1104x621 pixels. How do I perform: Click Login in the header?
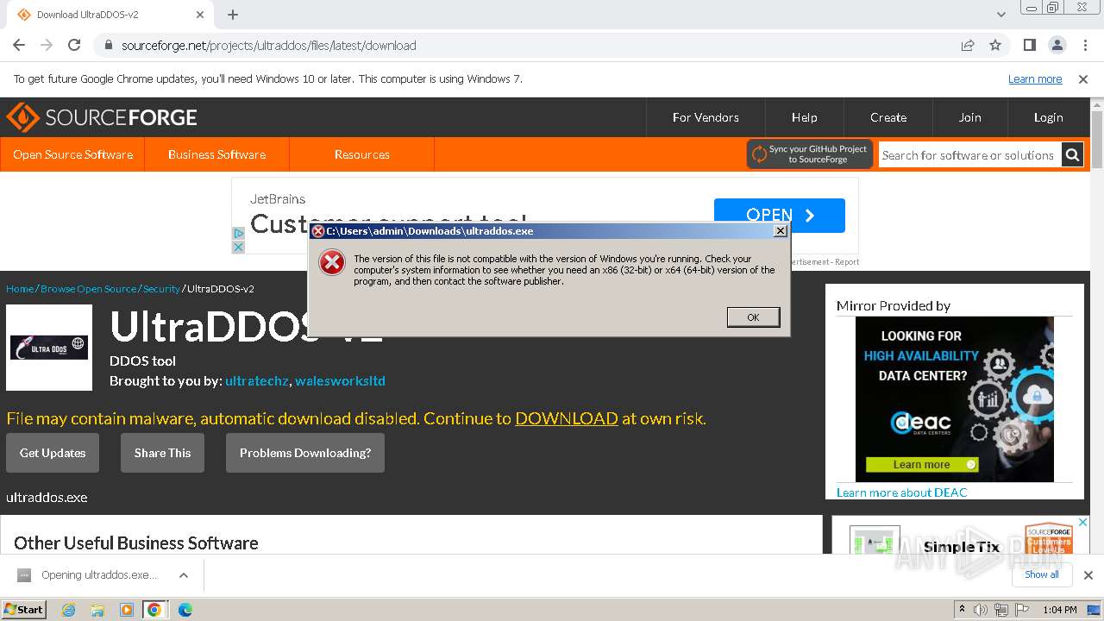[1048, 117]
